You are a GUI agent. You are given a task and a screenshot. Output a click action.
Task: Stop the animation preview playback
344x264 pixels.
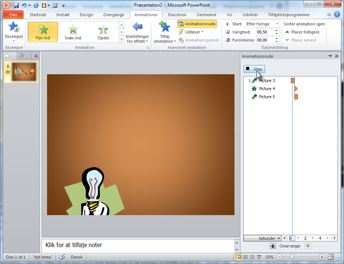254,69
